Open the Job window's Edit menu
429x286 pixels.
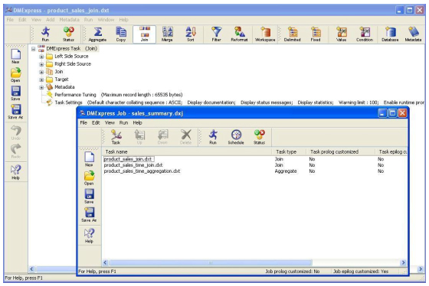(96, 122)
